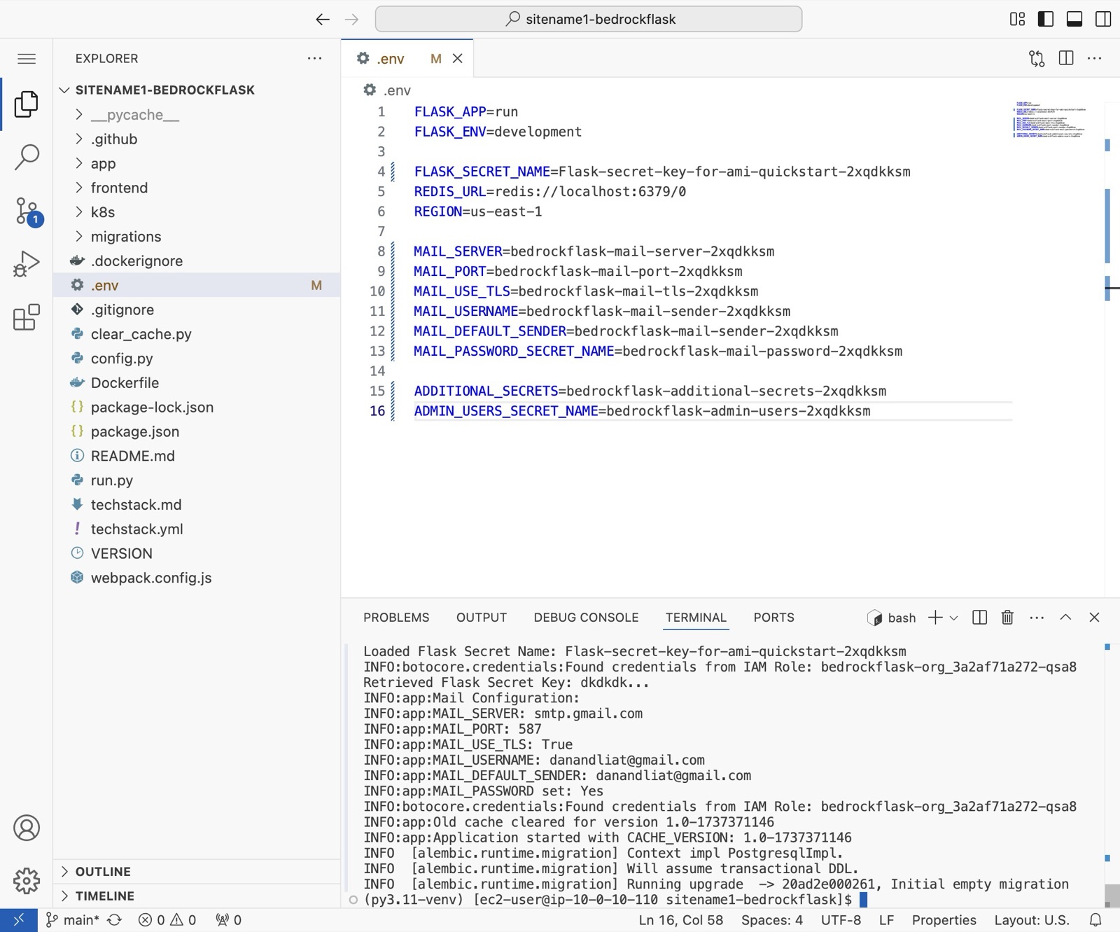Show errors and warnings count in status bar
Viewport: 1120px width, 932px height.
click(167, 920)
